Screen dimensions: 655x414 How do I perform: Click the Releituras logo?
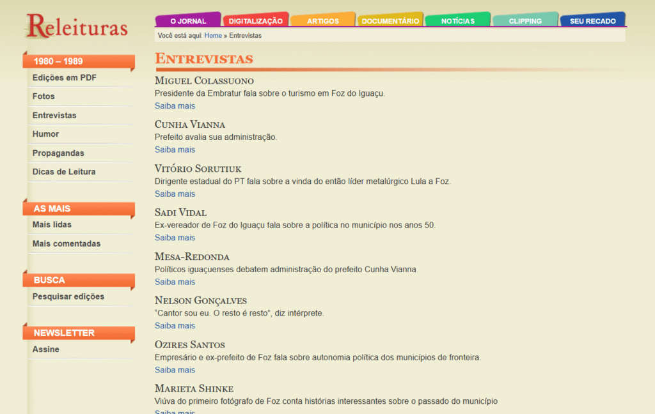click(77, 26)
